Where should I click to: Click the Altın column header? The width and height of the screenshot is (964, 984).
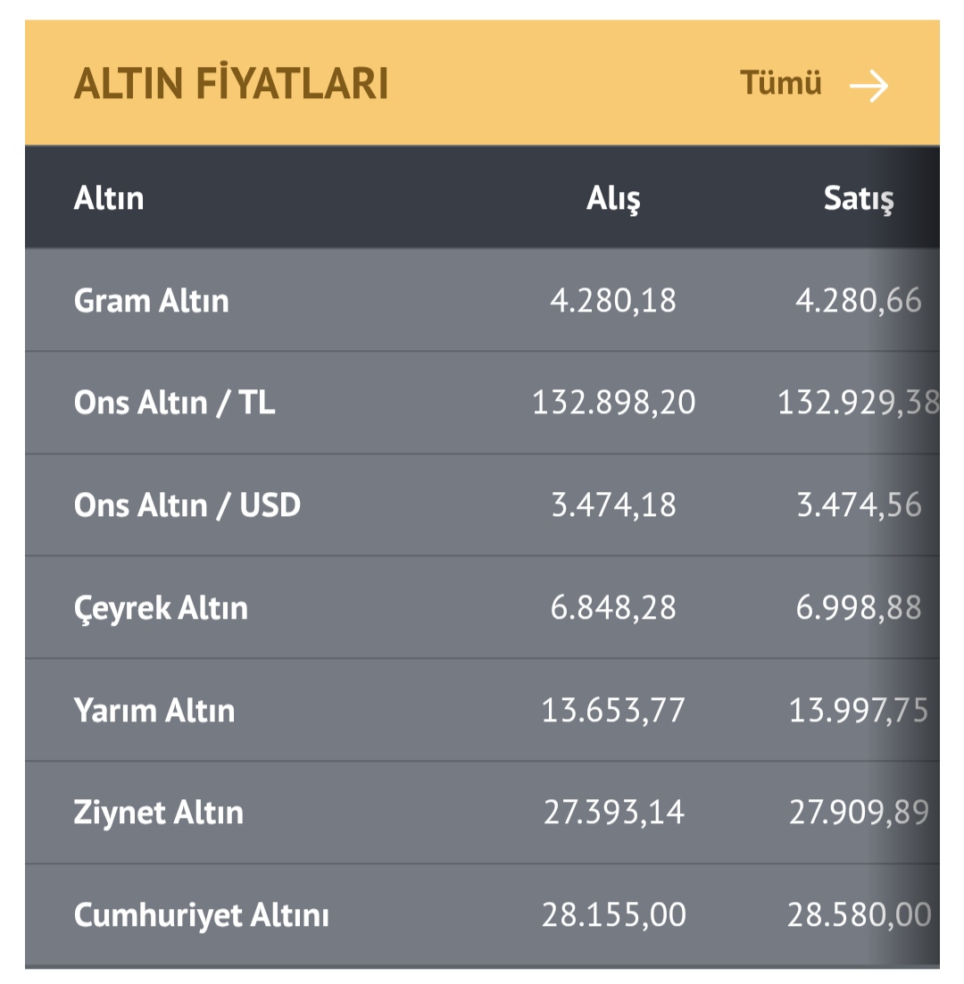tap(109, 197)
